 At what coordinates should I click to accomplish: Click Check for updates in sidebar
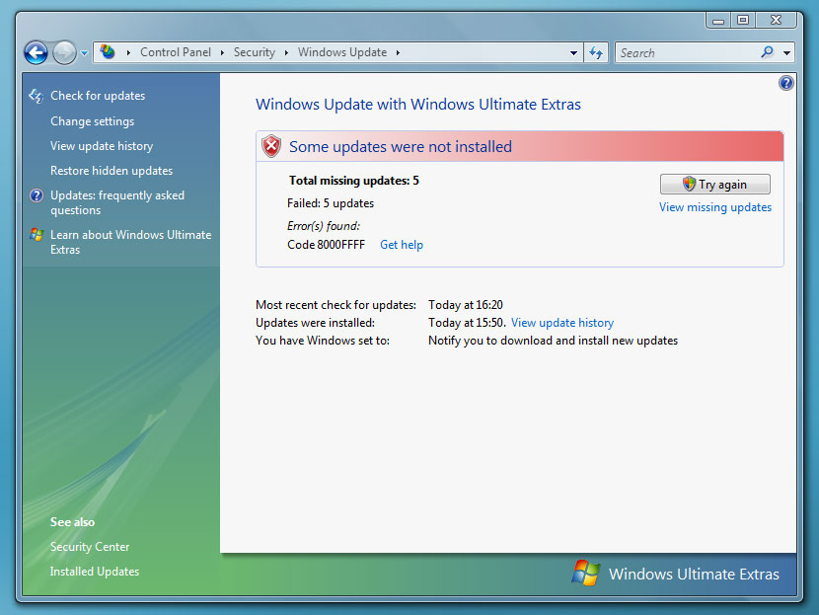tap(97, 96)
